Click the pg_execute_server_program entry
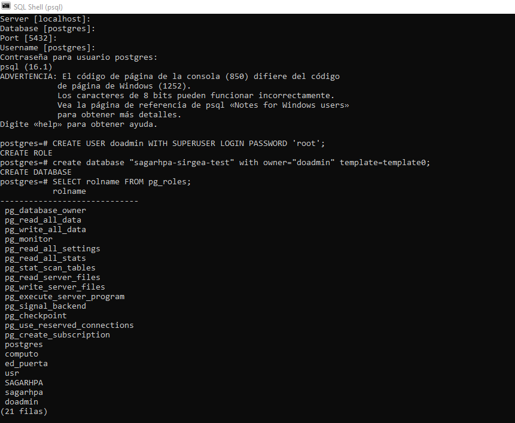 65,297
